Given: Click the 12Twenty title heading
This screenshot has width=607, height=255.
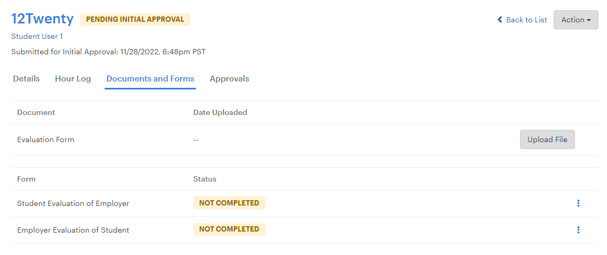Looking at the screenshot, I should [42, 19].
